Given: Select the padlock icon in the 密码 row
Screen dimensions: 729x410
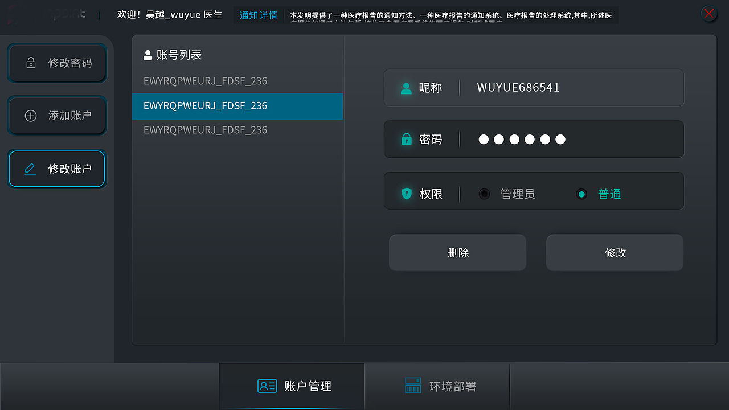Looking at the screenshot, I should coord(407,139).
